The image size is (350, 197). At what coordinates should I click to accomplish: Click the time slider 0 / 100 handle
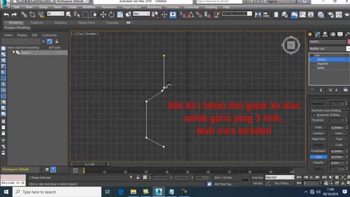coord(90,164)
